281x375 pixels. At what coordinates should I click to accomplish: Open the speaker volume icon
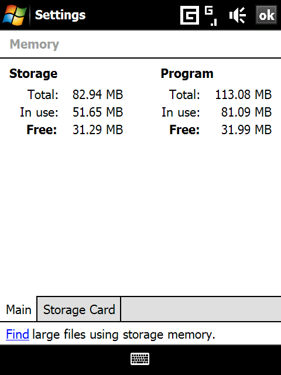pos(238,15)
